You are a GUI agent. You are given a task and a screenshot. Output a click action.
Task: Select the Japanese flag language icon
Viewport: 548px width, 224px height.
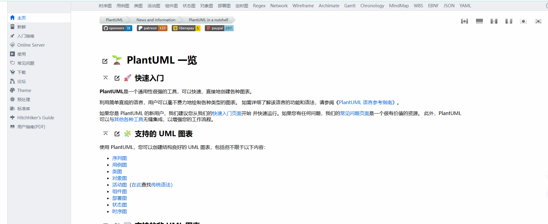[523, 21]
